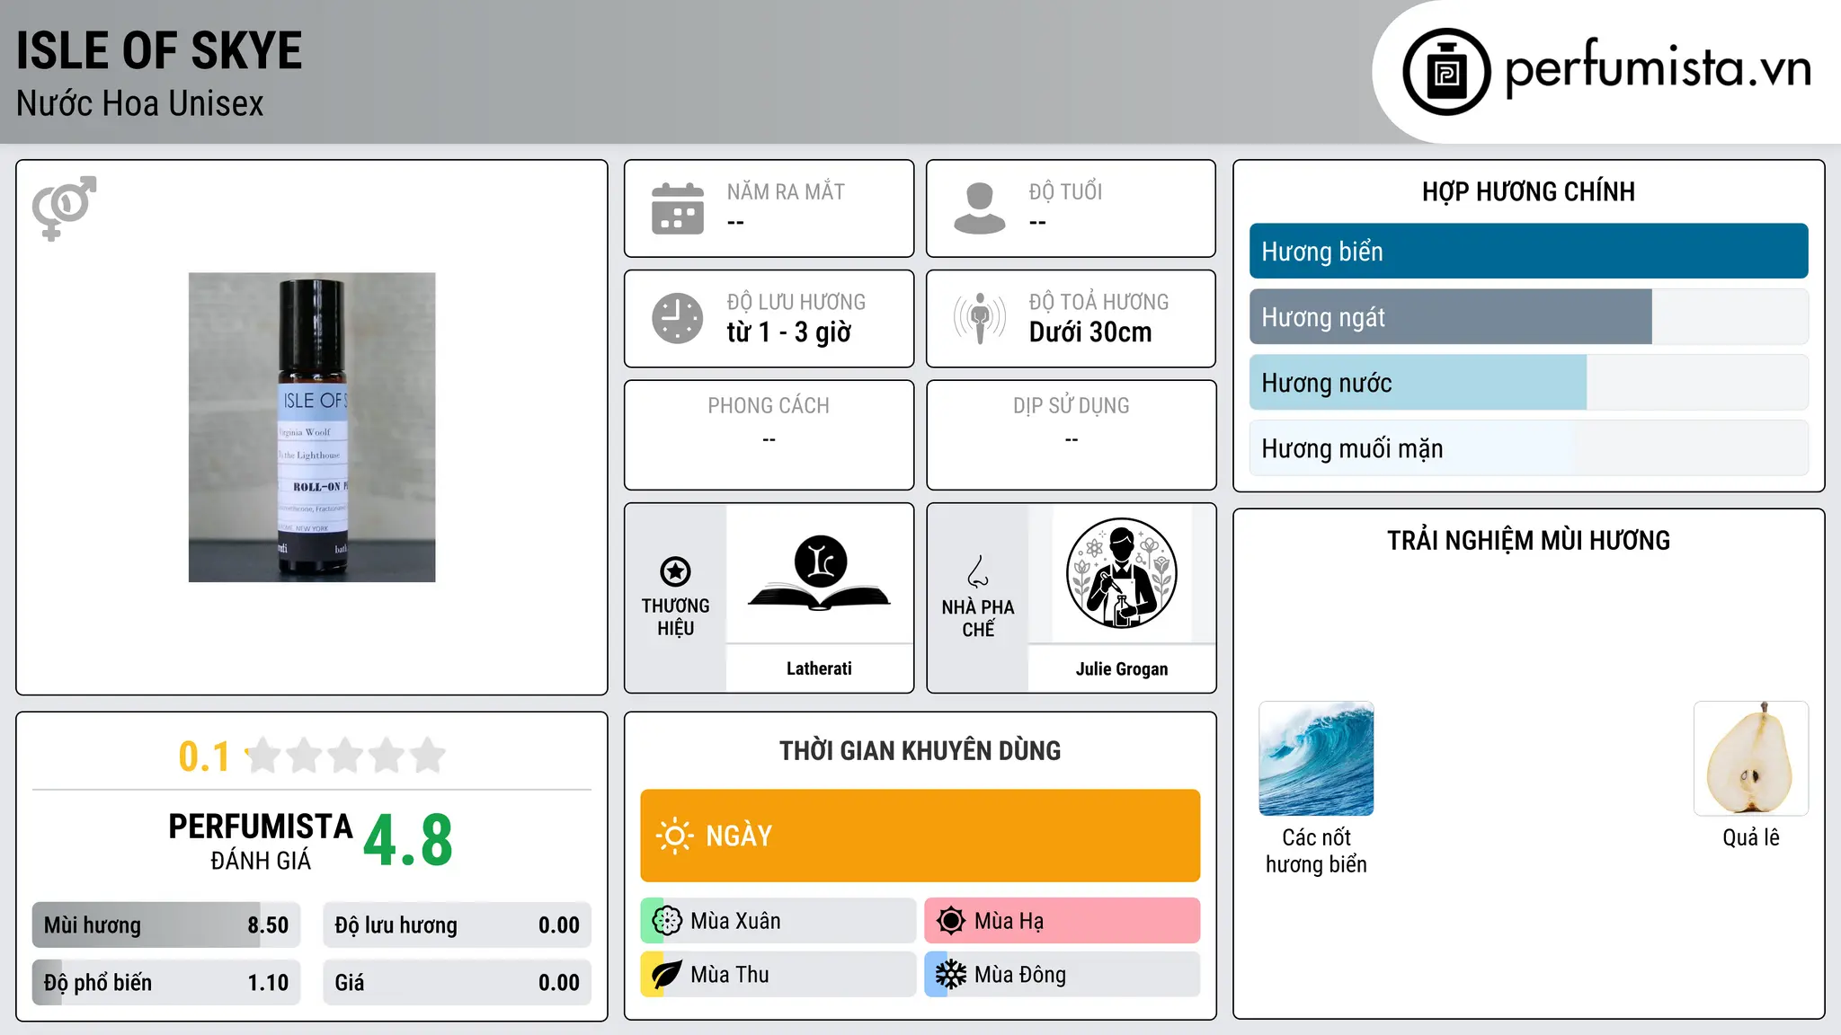
Task: Click the Độ lưu hương 0.00 score bar
Action: click(457, 925)
